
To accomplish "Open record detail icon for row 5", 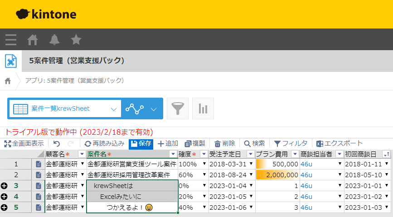I will click(x=39, y=208).
